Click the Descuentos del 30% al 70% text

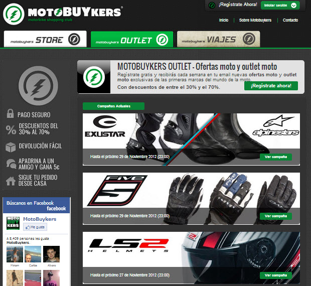[38, 129]
